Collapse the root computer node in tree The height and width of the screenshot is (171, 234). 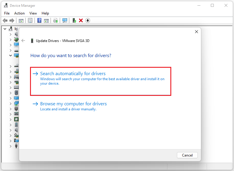[x=5, y=29]
